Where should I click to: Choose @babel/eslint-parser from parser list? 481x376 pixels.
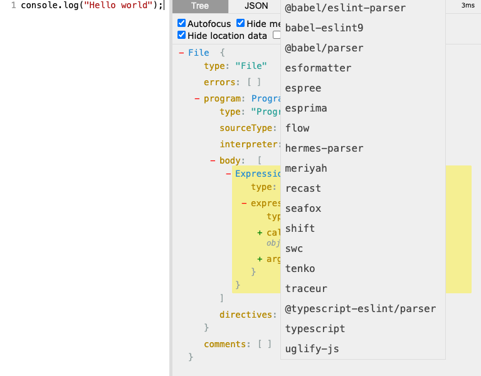(x=345, y=8)
